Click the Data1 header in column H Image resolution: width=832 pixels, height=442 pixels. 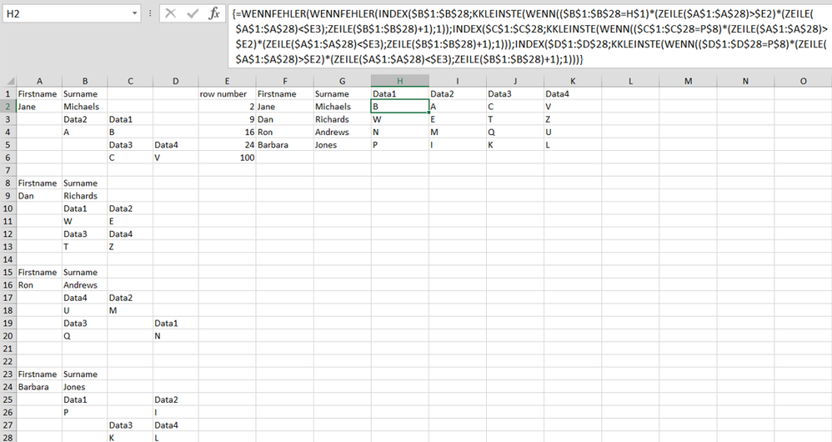coord(400,94)
